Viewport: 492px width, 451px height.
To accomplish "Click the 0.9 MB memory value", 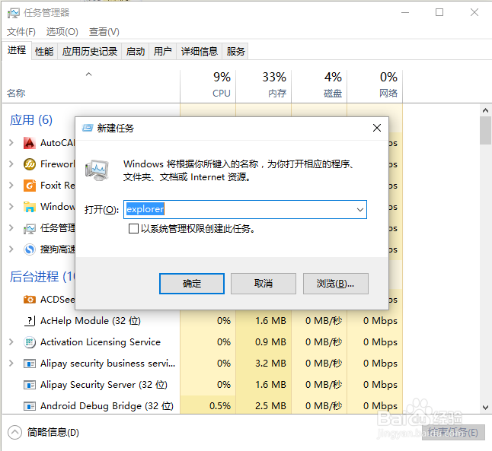I will (x=270, y=342).
